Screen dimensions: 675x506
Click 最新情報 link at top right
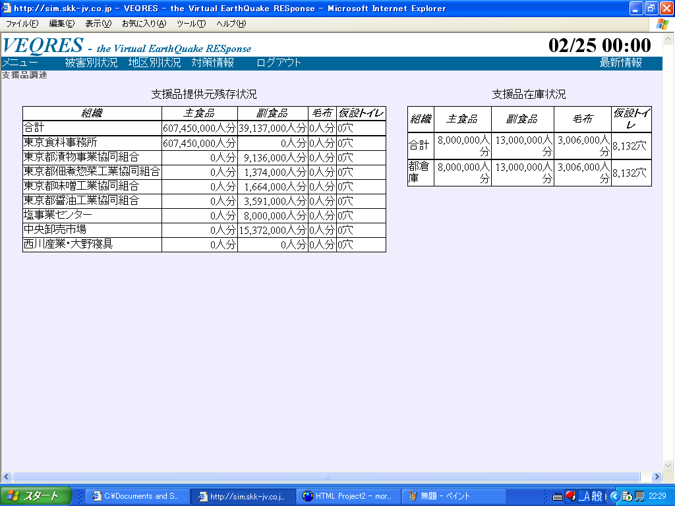click(x=620, y=63)
